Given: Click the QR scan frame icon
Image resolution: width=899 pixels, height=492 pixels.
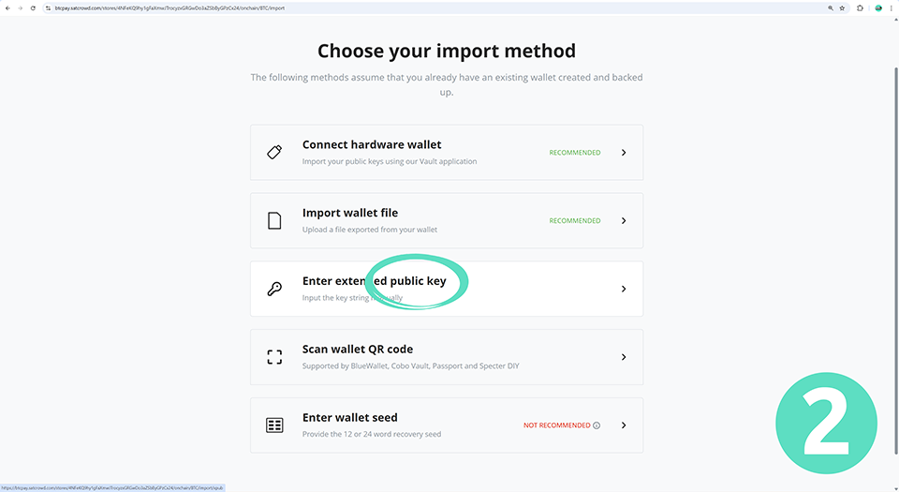Looking at the screenshot, I should click(274, 357).
